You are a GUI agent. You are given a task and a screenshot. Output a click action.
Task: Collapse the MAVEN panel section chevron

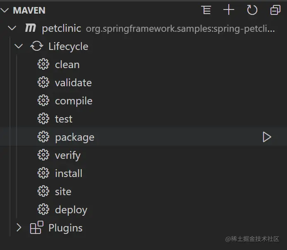(5, 10)
